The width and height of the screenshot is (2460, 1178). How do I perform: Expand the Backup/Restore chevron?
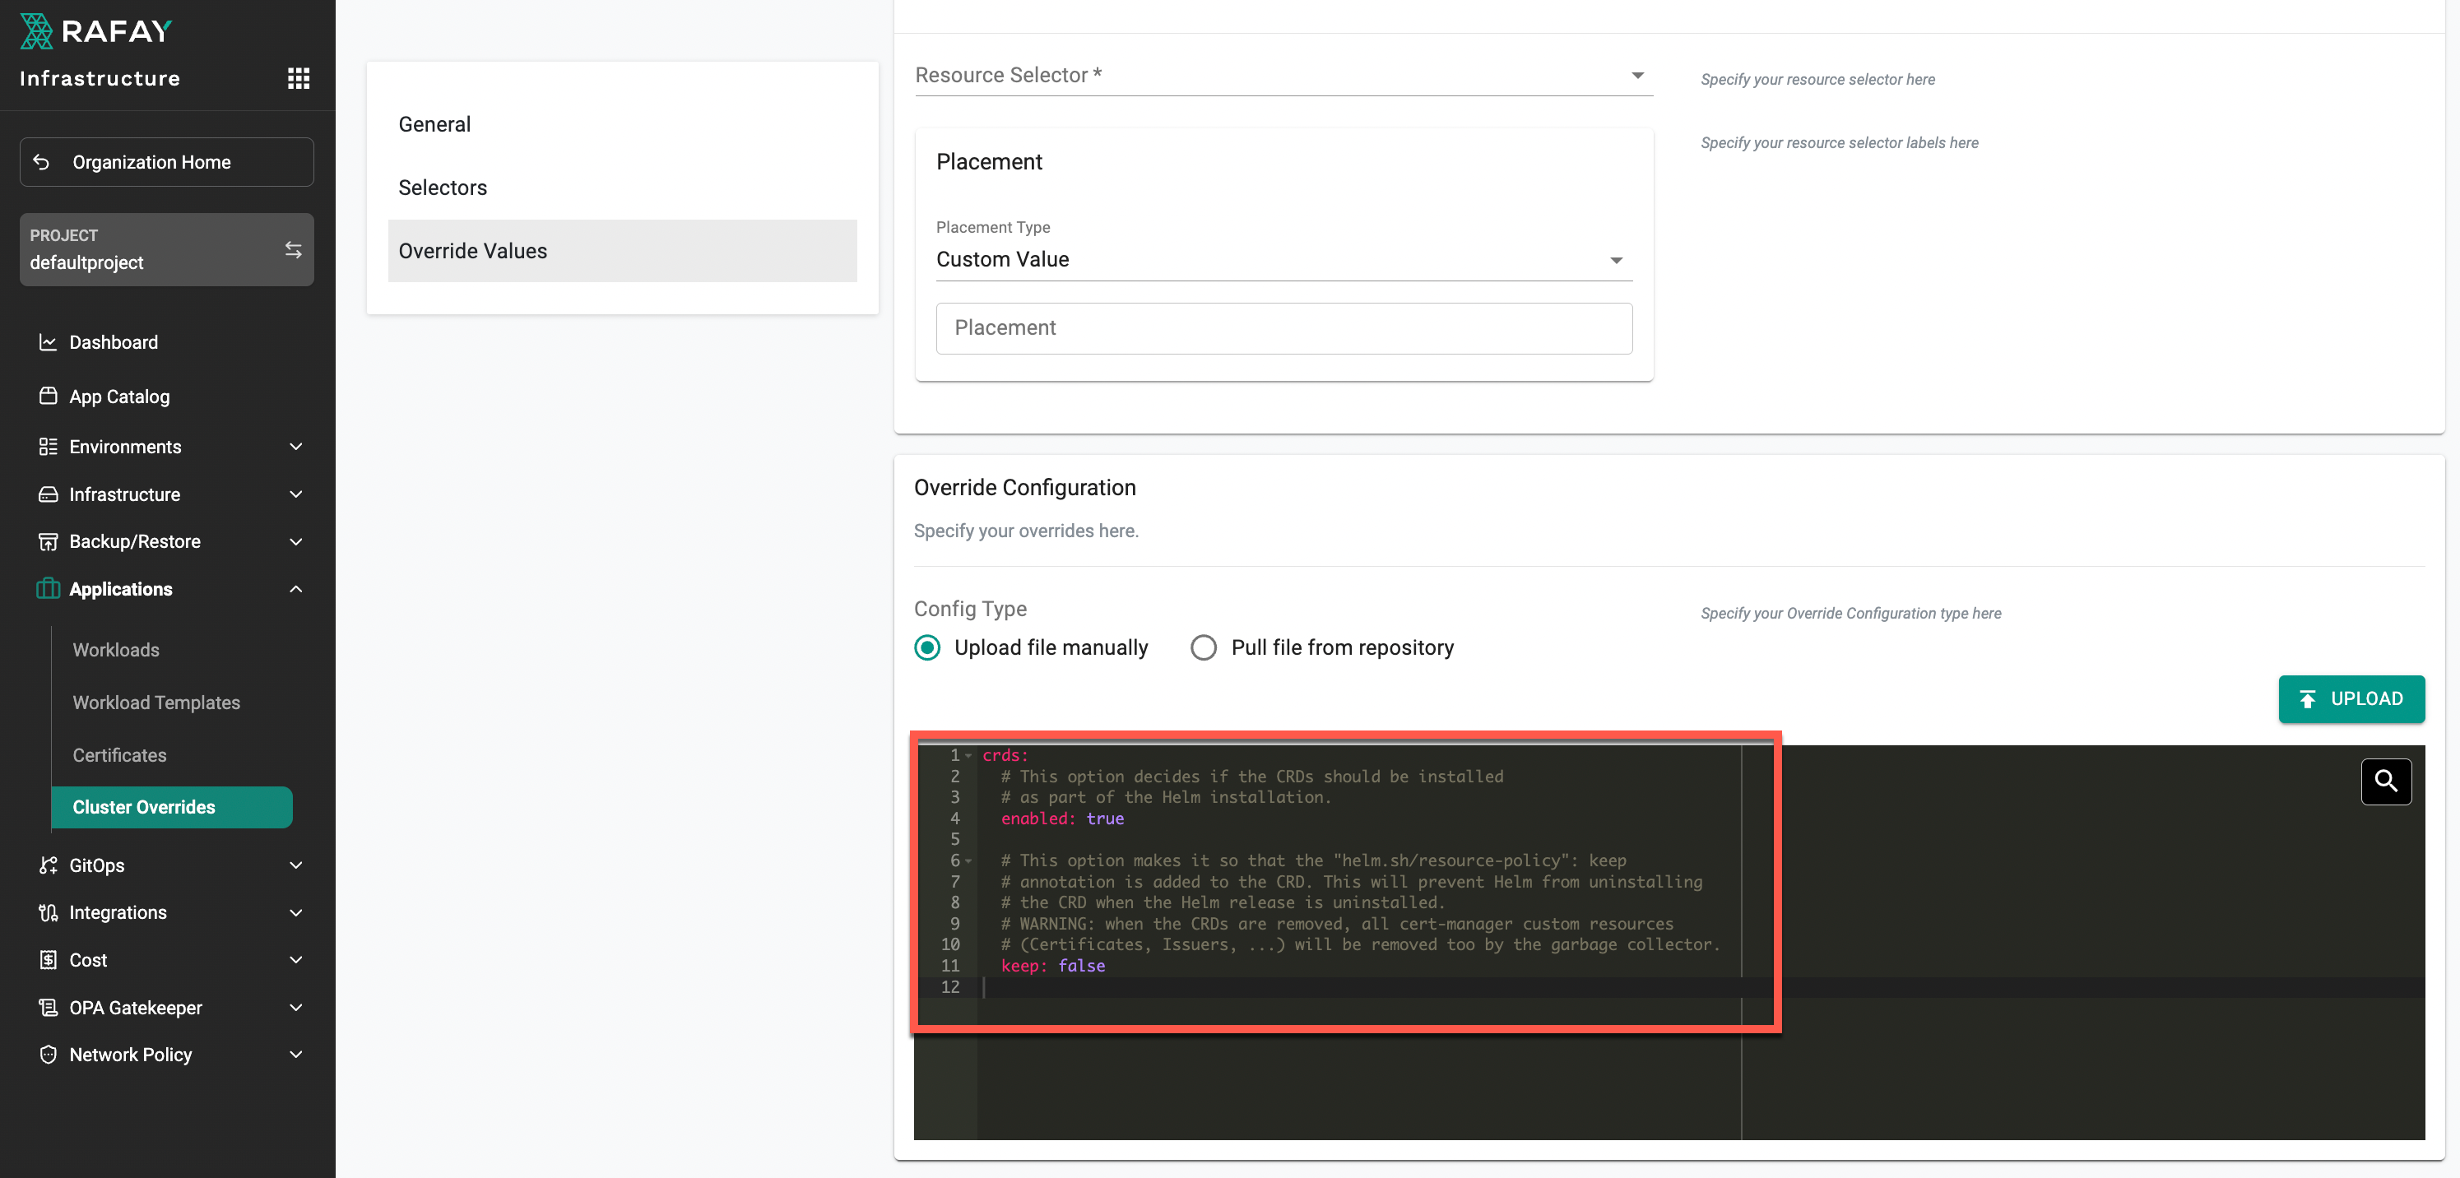[296, 541]
